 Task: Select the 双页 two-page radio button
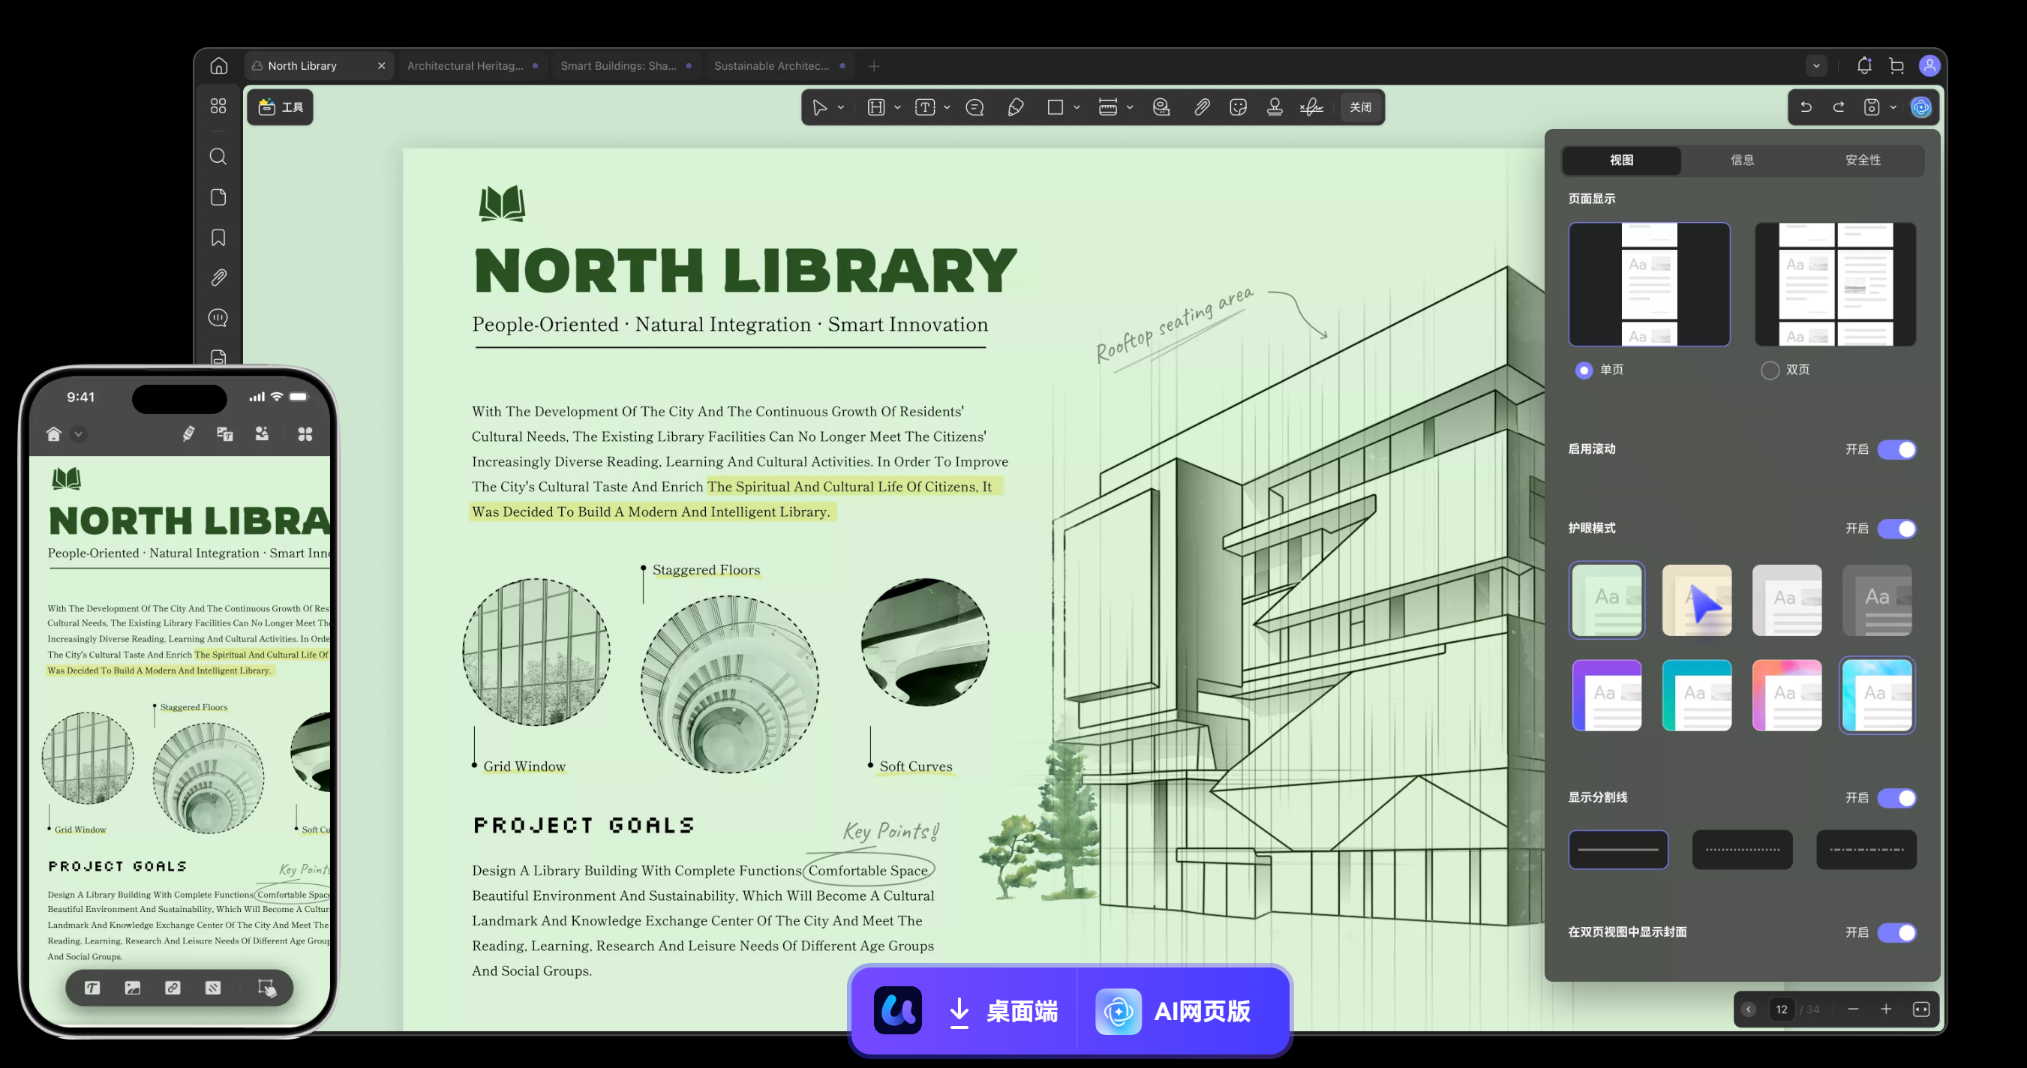1770,370
